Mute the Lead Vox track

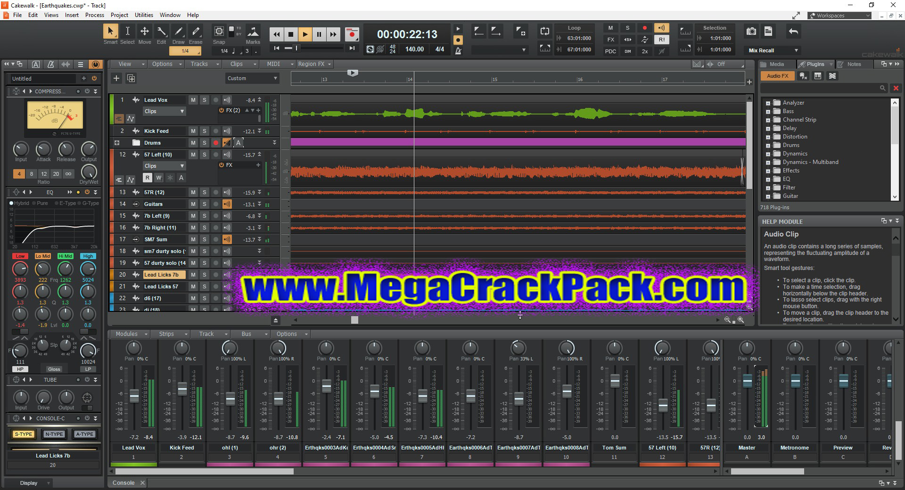193,100
